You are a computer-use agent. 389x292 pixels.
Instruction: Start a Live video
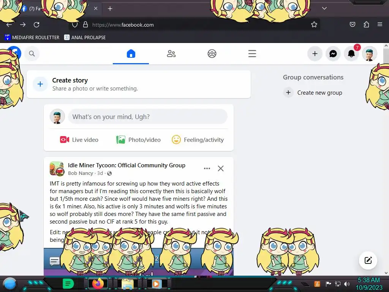(x=79, y=140)
